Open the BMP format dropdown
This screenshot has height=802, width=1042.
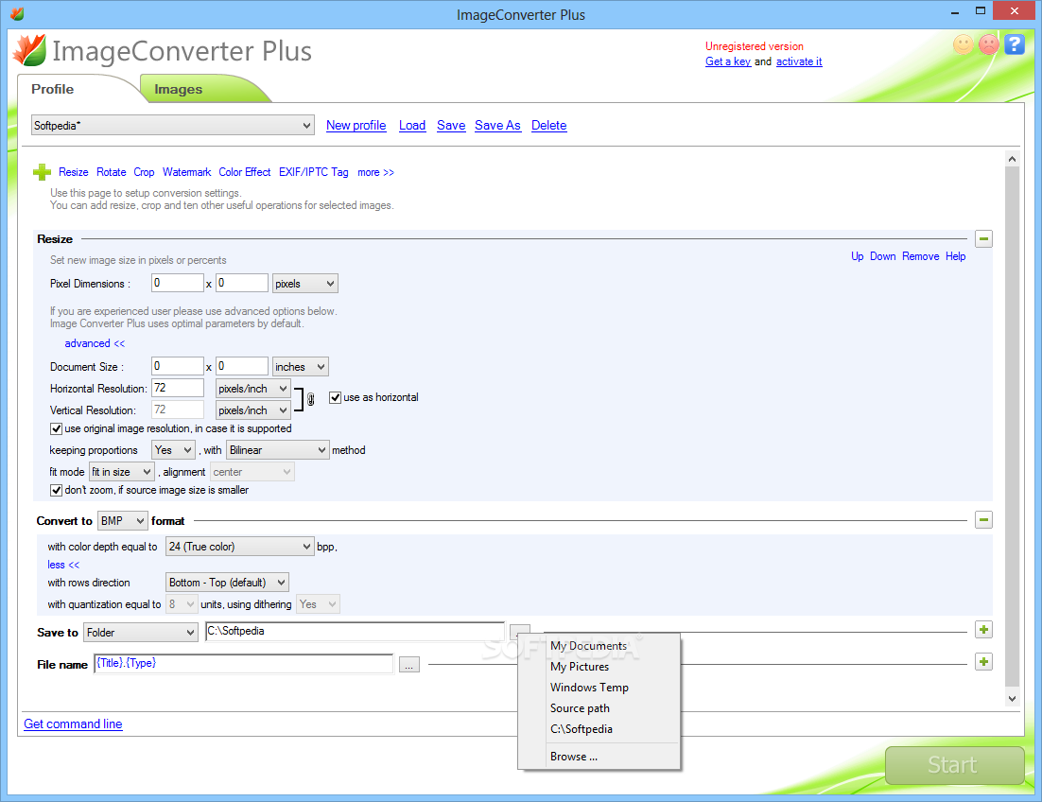[122, 521]
